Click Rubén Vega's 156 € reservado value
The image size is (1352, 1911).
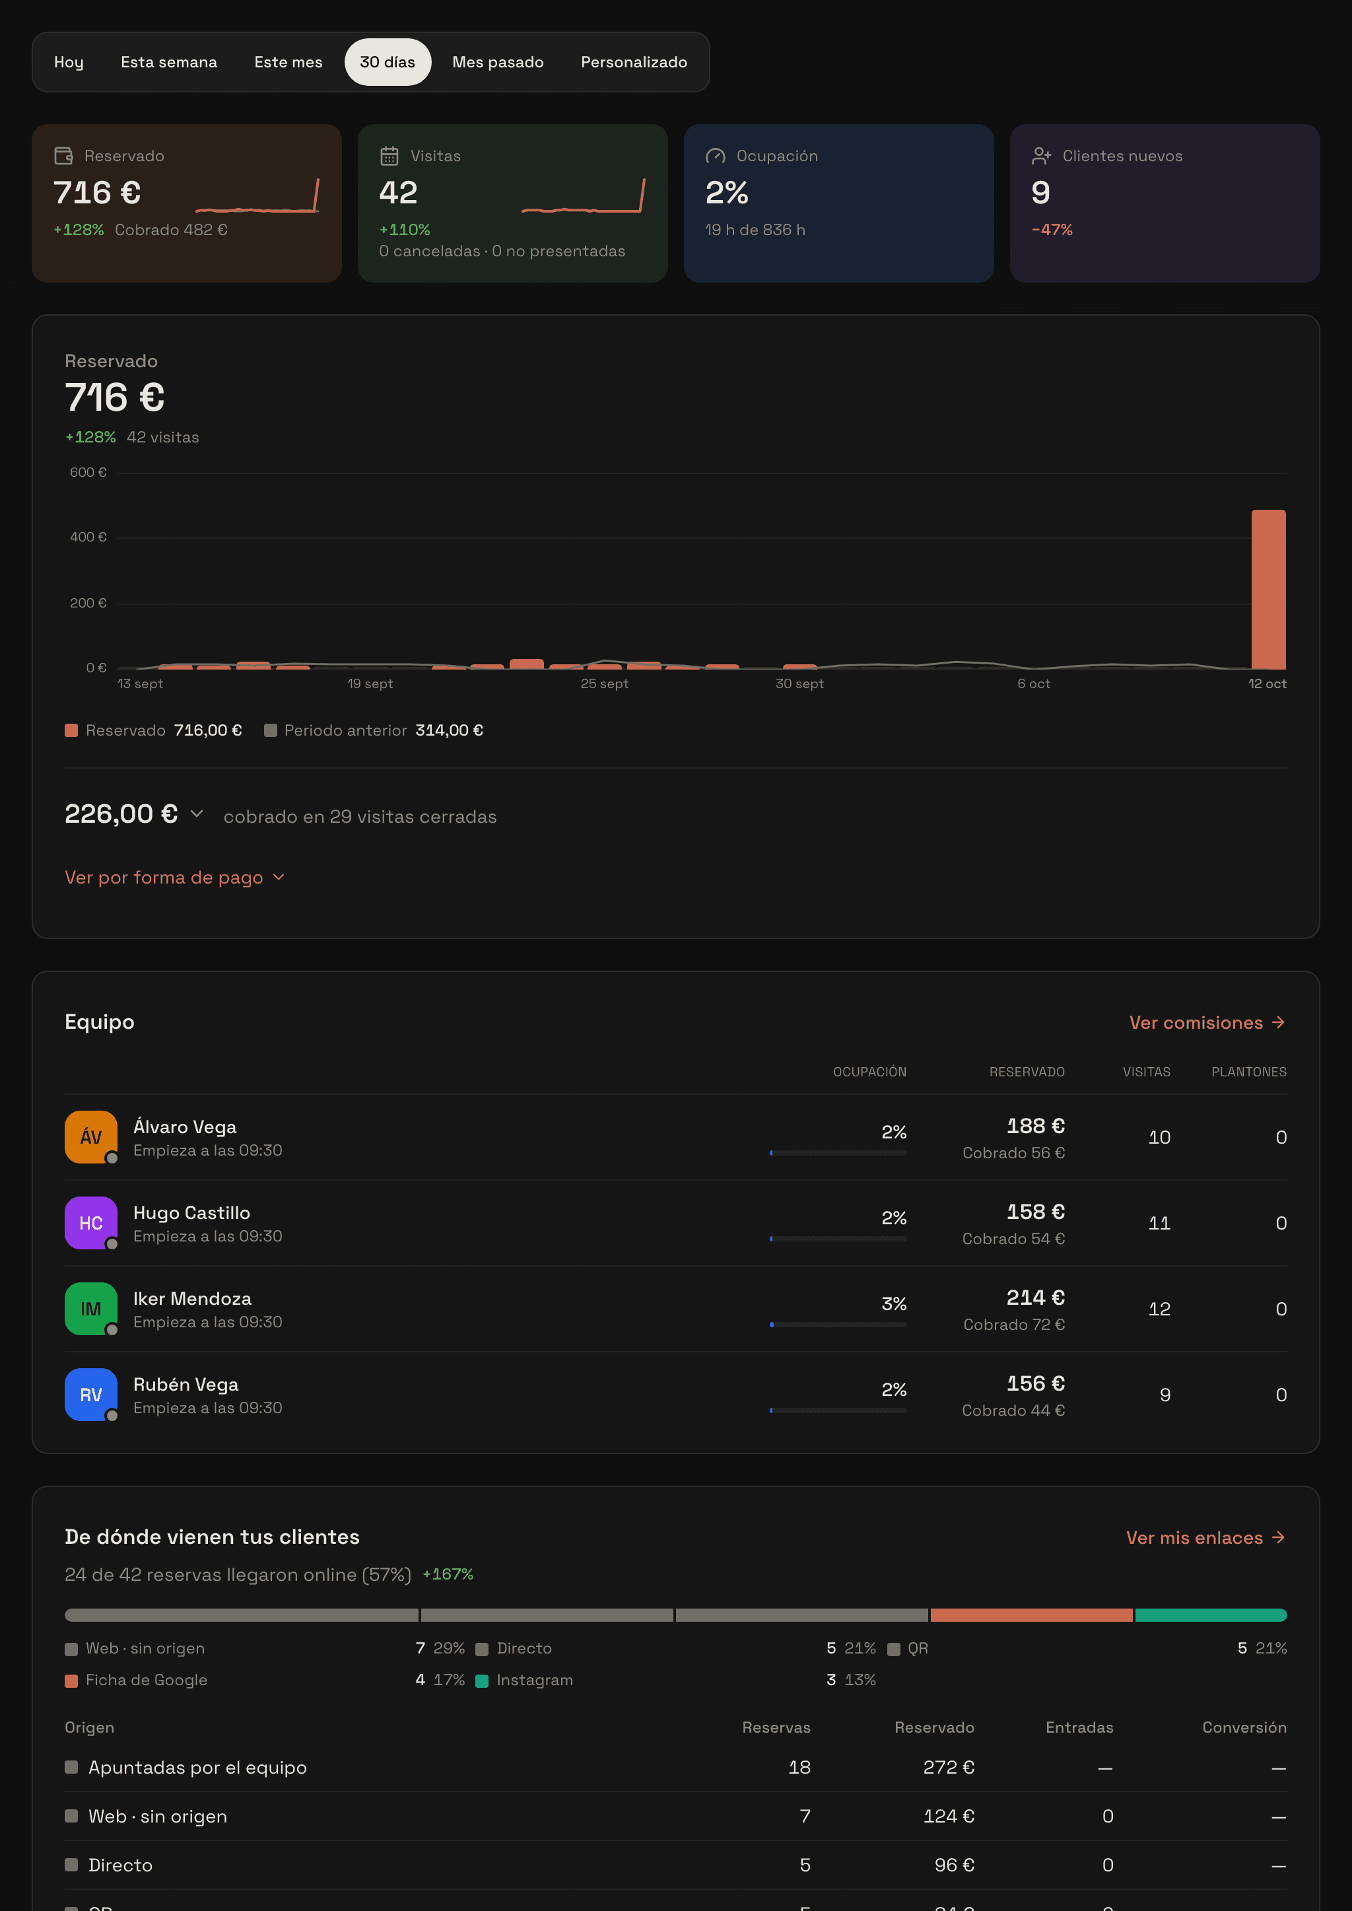point(1036,1383)
